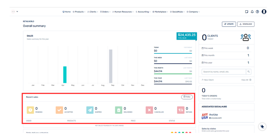Image resolution: width=278 pixels, height=139 pixels.
Task: Click the red Cancelled X icon
Action: (149, 110)
